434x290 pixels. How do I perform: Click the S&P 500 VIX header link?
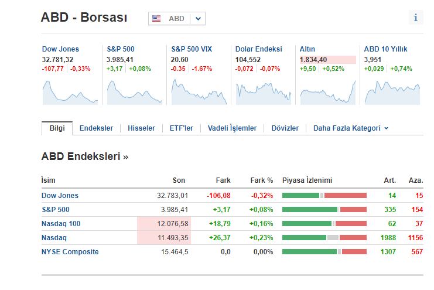click(x=191, y=49)
